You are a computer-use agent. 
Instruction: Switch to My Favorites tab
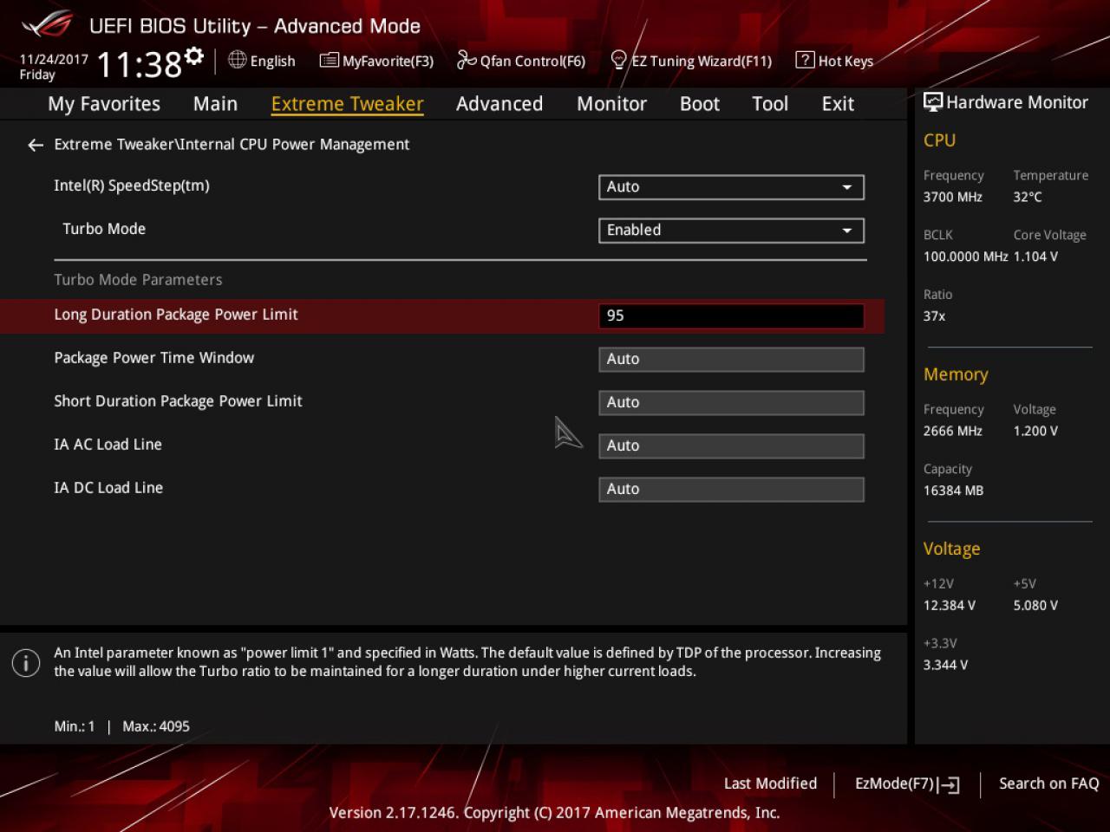point(104,104)
